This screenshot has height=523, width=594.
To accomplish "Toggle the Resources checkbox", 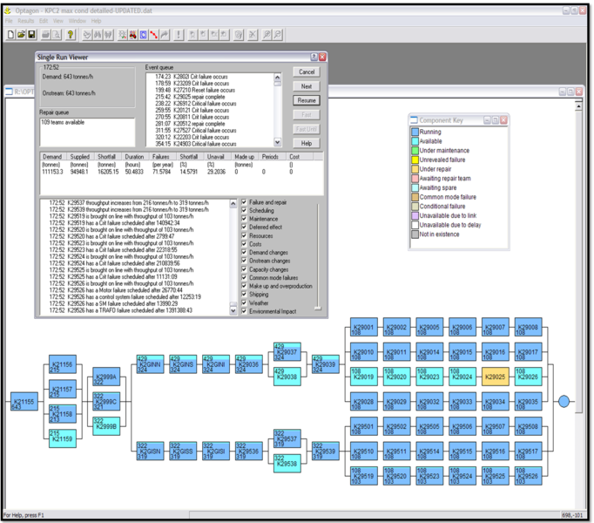I will [x=244, y=235].
